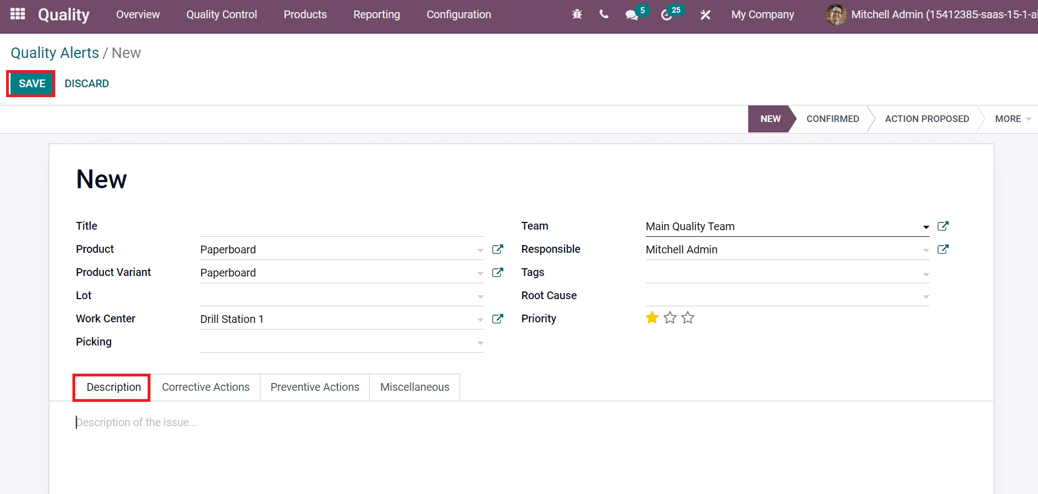Open the activities clock icon
This screenshot has height=494, width=1038.
pos(667,15)
